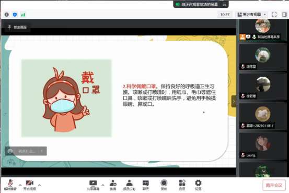Click the 说点什么 chat input box
The image size is (289, 193).
(x=27, y=151)
